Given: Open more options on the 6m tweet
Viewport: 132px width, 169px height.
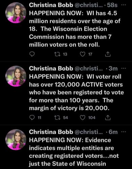Looking at the screenshot, I should tap(124, 132).
